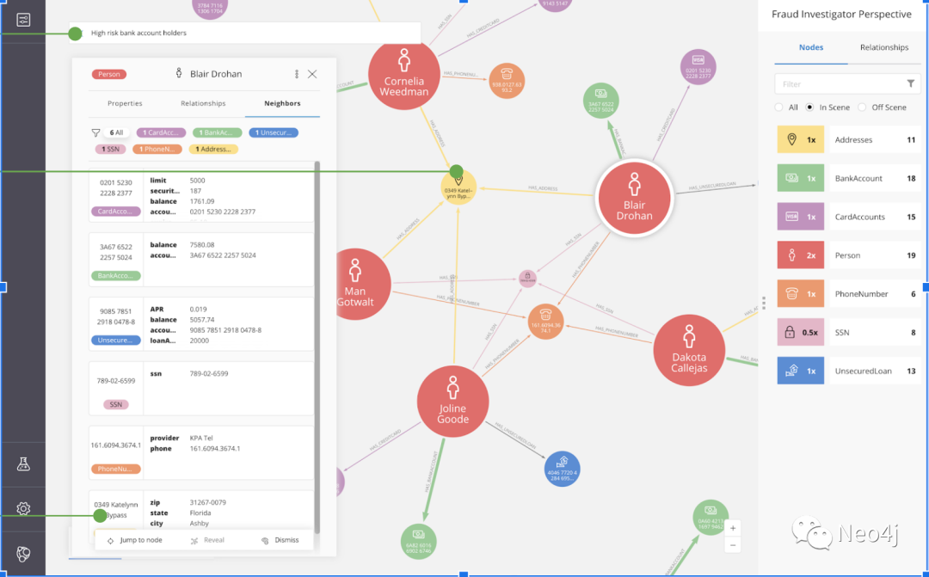The width and height of the screenshot is (929, 577).
Task: Toggle the 1 PhoneN... neighbor filter chip
Action: (157, 150)
